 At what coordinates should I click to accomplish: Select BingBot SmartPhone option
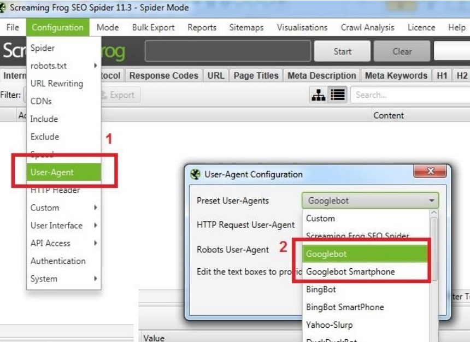[x=366, y=307]
